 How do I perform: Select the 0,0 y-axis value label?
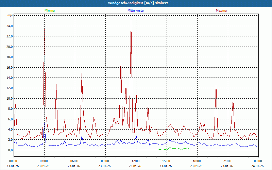(x=10, y=150)
